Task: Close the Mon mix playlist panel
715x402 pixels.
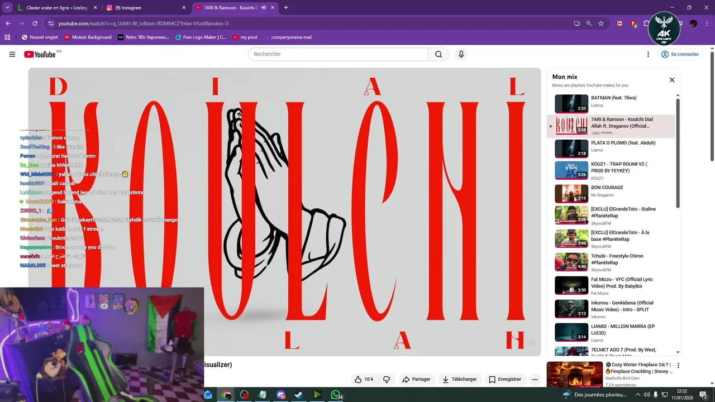Action: [672, 80]
